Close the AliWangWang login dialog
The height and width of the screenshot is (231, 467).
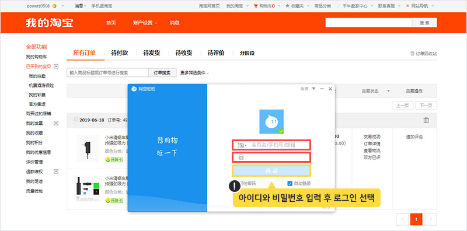coord(330,89)
